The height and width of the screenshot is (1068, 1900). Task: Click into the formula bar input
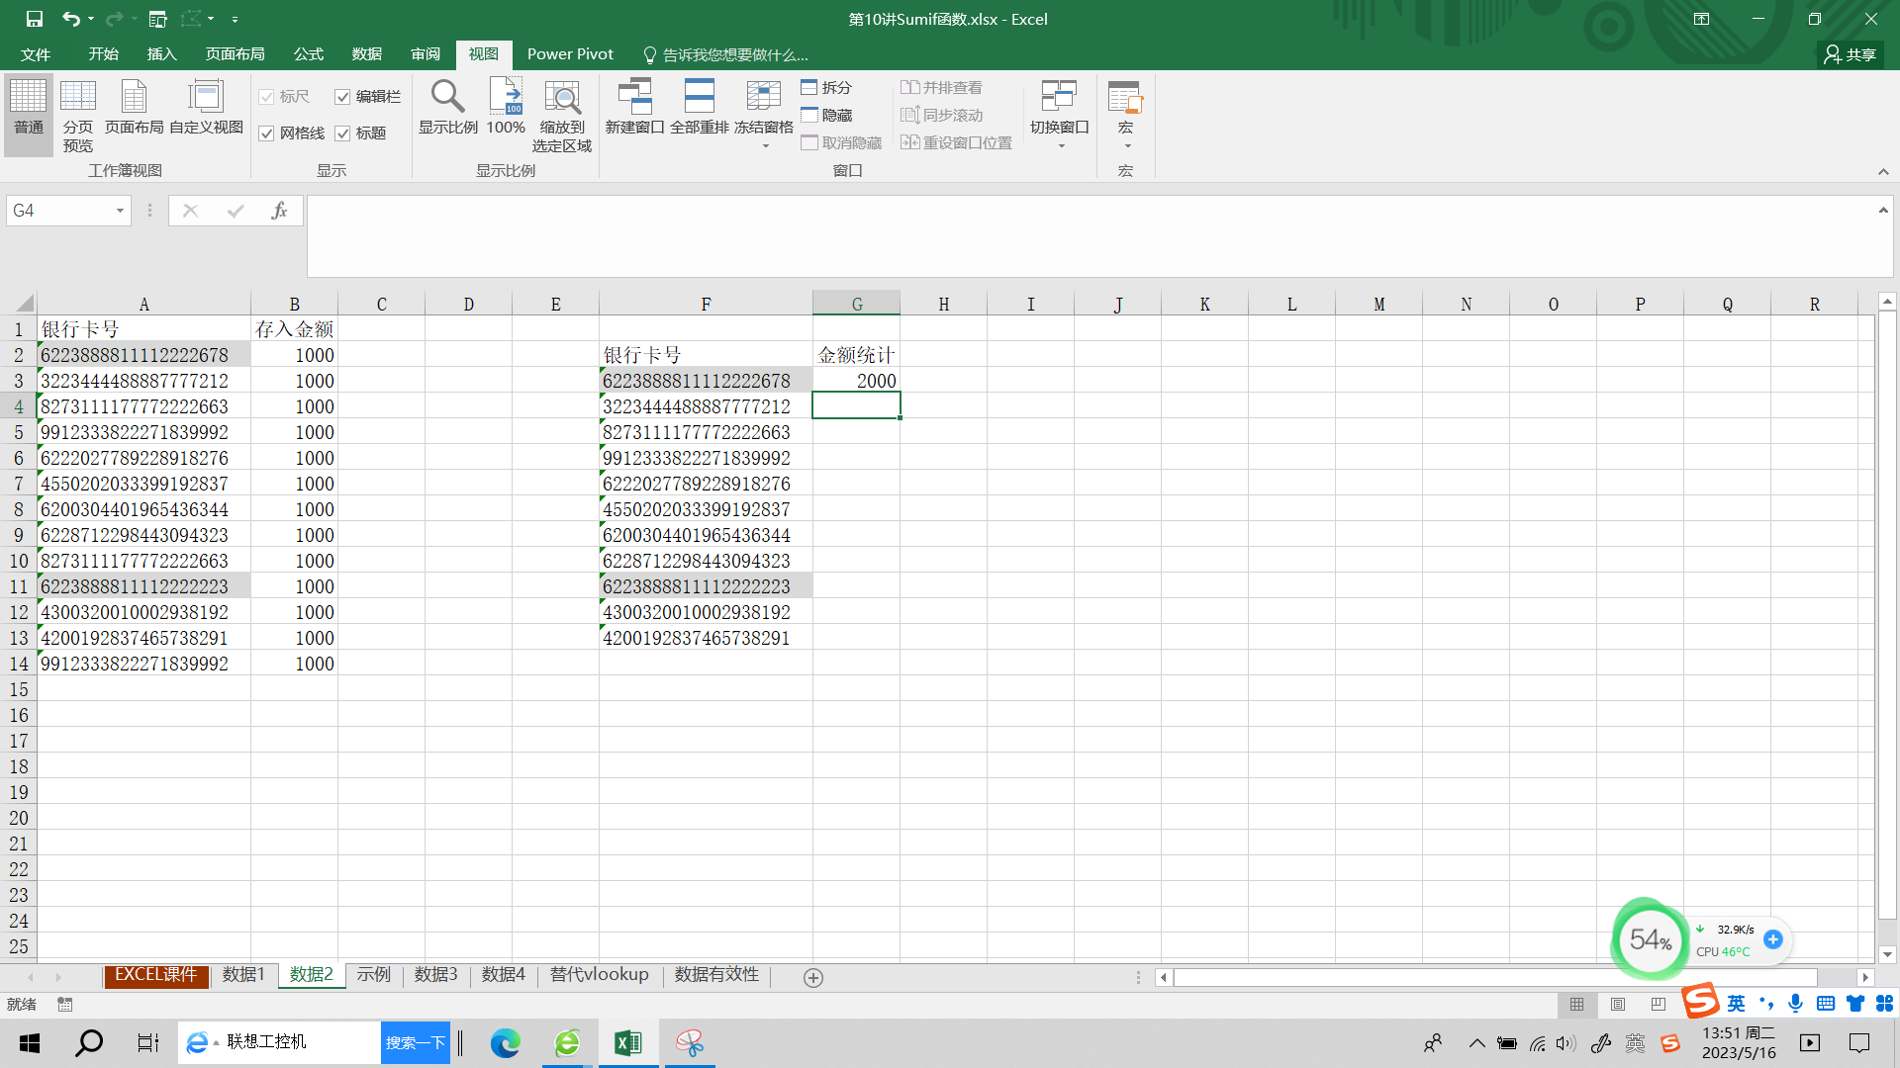pos(1089,235)
